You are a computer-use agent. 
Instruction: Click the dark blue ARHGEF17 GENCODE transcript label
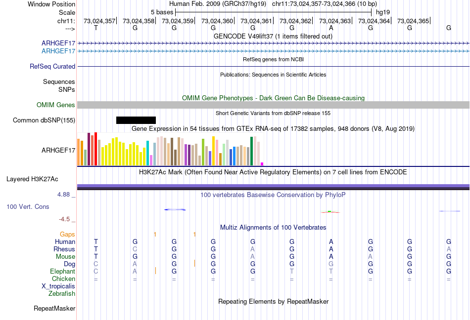[58, 43]
